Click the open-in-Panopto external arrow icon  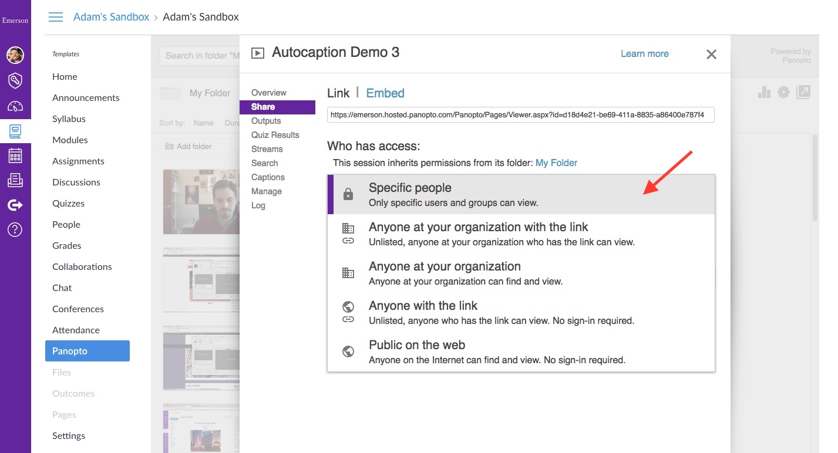(x=803, y=92)
